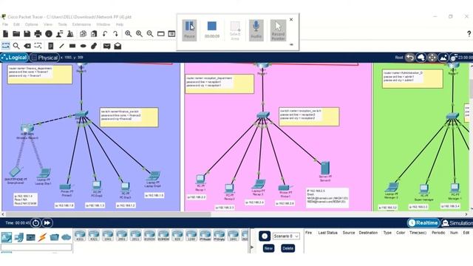Click the Save floppy disk icon

pyautogui.click(x=27, y=34)
